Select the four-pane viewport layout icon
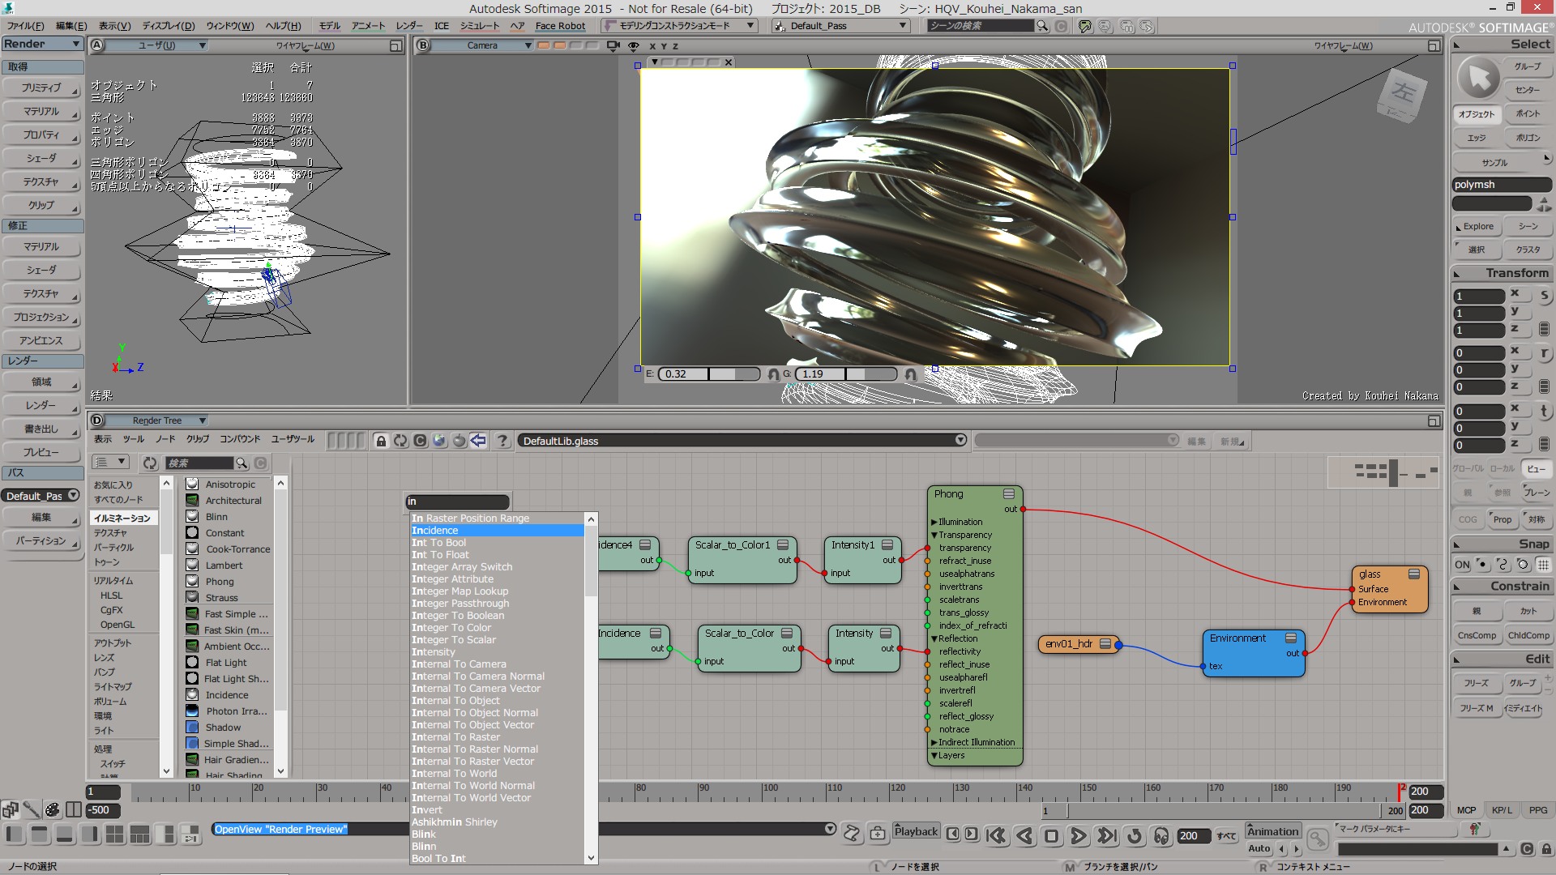Screen dimensions: 1556x875 (x=115, y=834)
